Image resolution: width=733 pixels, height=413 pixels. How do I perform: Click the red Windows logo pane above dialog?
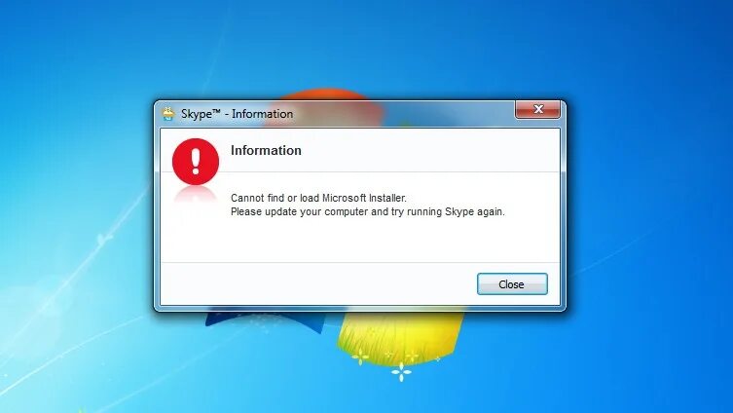(327, 94)
